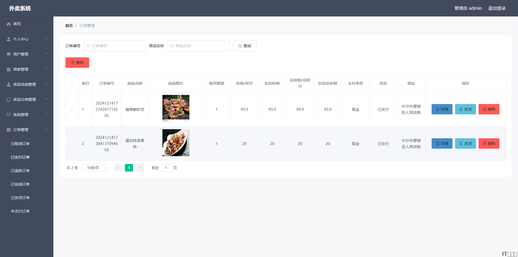Click the 用户管理 sidebar icon
518x257 pixels.
9,54
